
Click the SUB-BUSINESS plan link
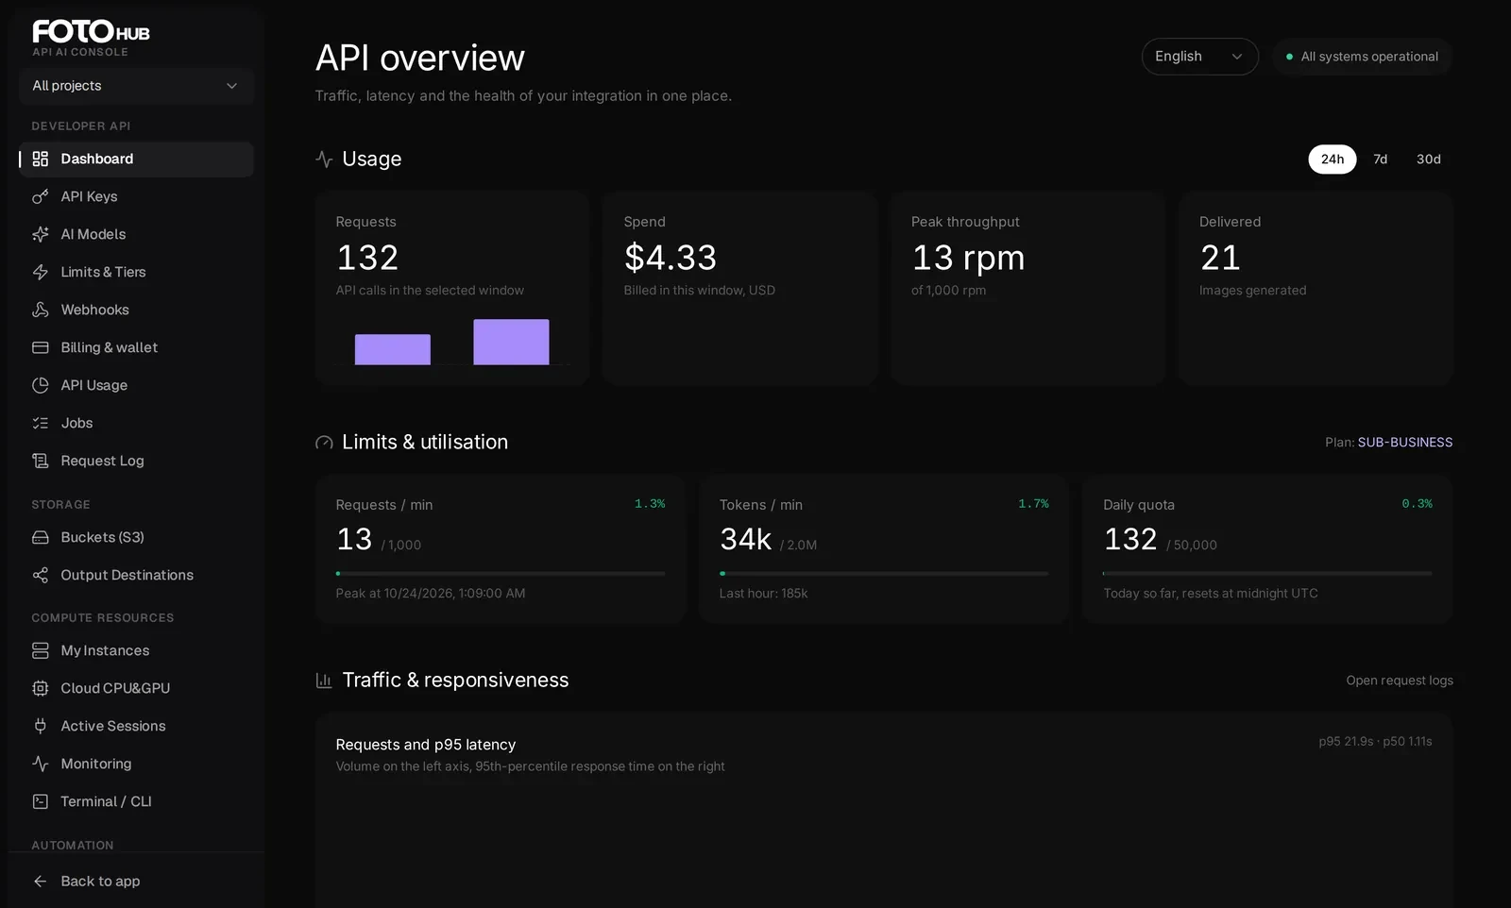pos(1404,443)
